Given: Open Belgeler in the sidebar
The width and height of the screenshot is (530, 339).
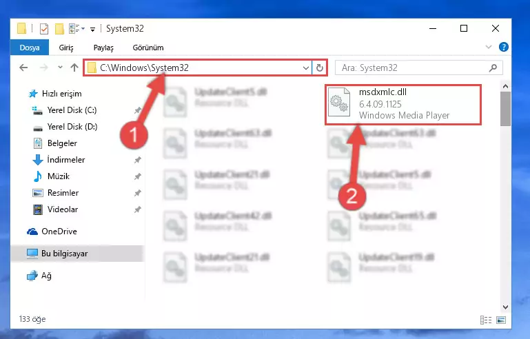Looking at the screenshot, I should (55, 143).
